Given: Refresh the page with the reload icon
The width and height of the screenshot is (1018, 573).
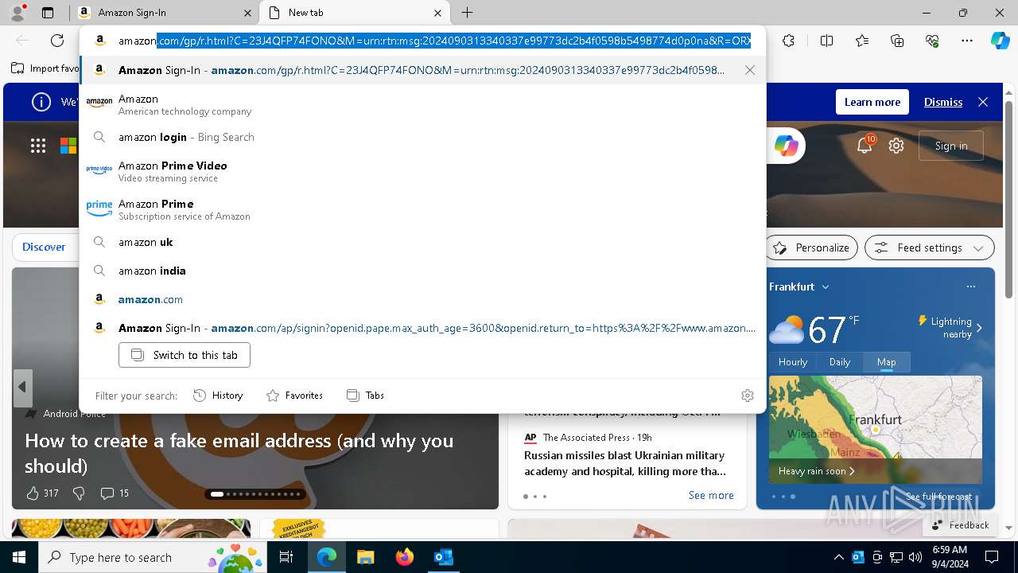Looking at the screenshot, I should tap(57, 41).
